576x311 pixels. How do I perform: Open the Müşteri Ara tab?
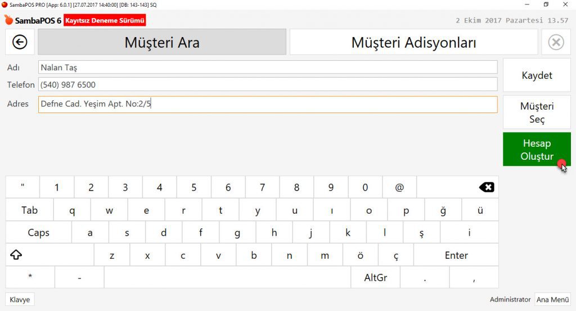162,42
